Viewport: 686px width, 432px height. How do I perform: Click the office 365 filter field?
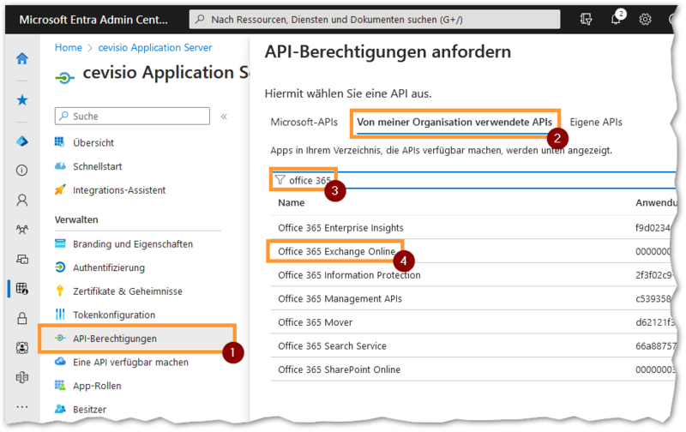coord(472,180)
